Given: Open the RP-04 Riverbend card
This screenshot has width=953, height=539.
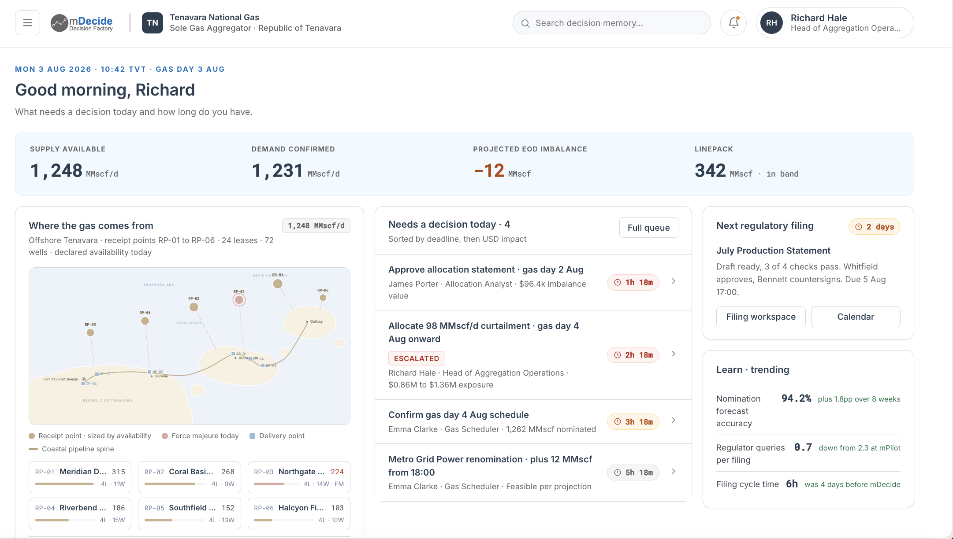Looking at the screenshot, I should pyautogui.click(x=80, y=513).
